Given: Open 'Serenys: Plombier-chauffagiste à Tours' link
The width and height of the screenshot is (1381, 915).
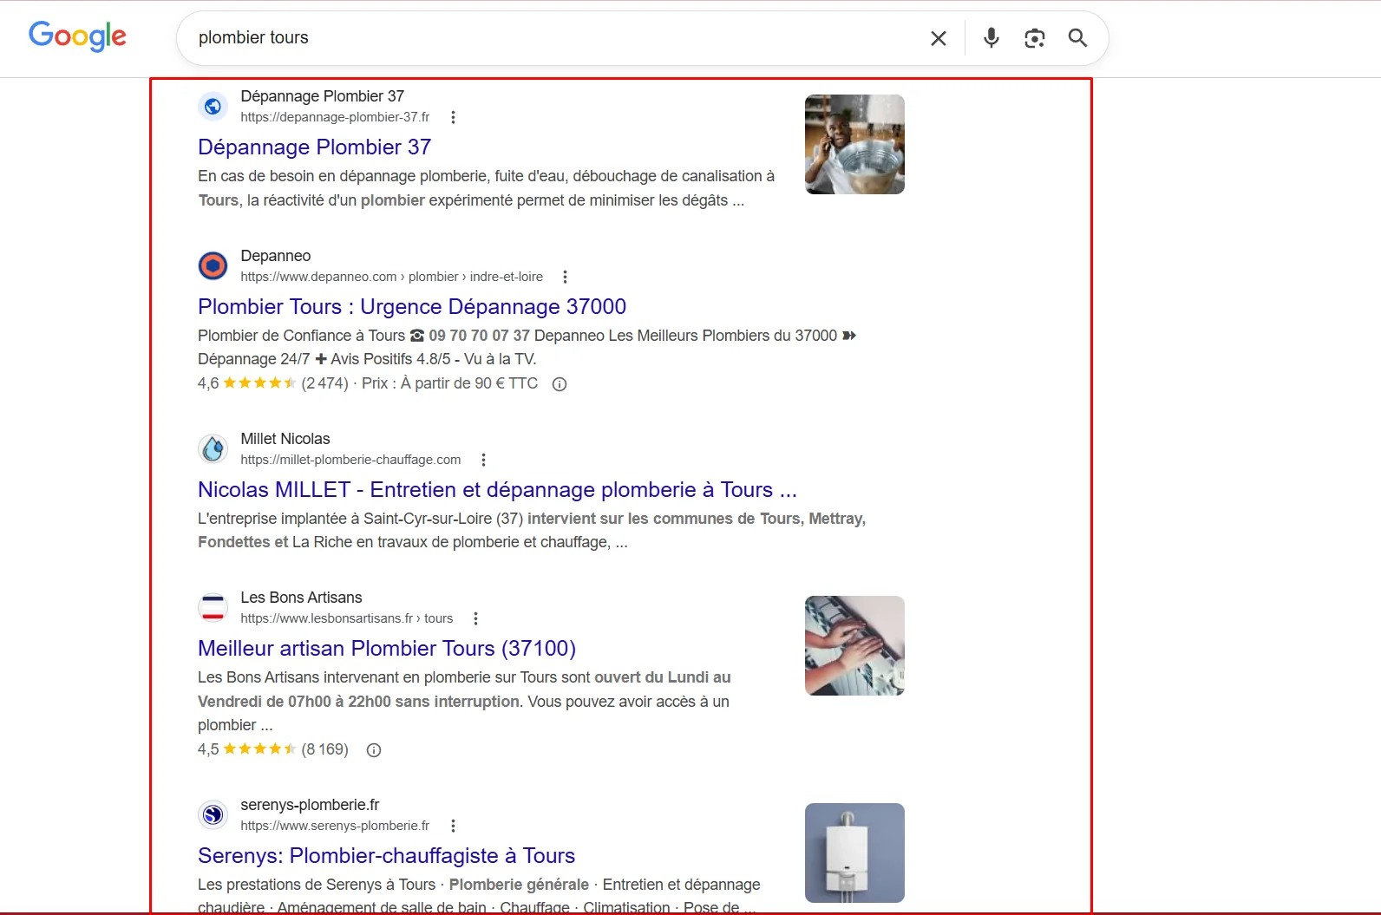Looking at the screenshot, I should tap(386, 856).
